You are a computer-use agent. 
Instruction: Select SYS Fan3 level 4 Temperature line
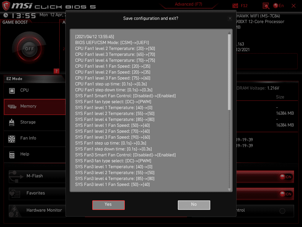click(x=115, y=179)
